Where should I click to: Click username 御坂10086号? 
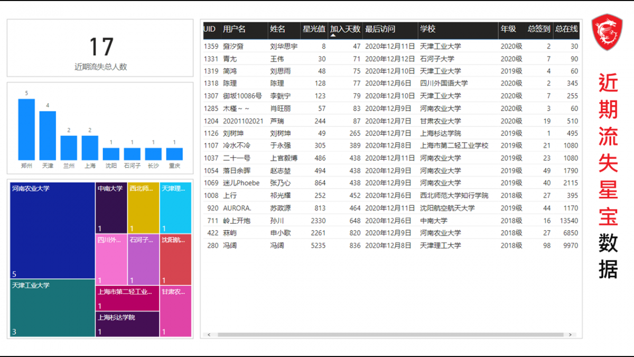[242, 96]
